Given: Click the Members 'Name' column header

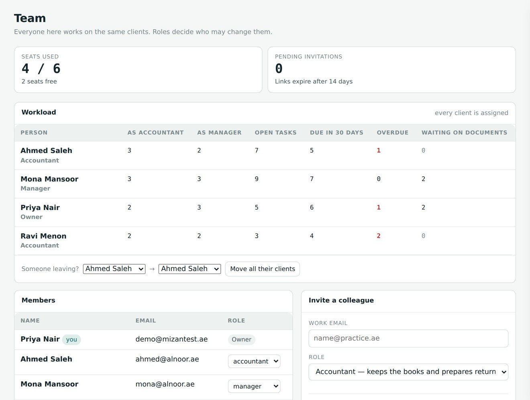Looking at the screenshot, I should click(x=30, y=320).
